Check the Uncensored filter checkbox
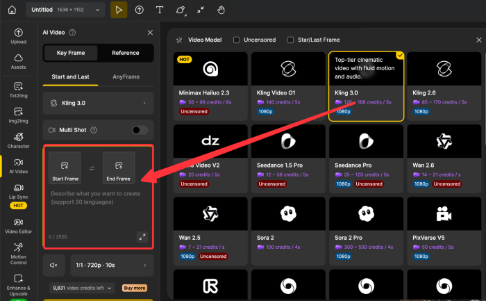The height and width of the screenshot is (301, 486). [x=237, y=40]
